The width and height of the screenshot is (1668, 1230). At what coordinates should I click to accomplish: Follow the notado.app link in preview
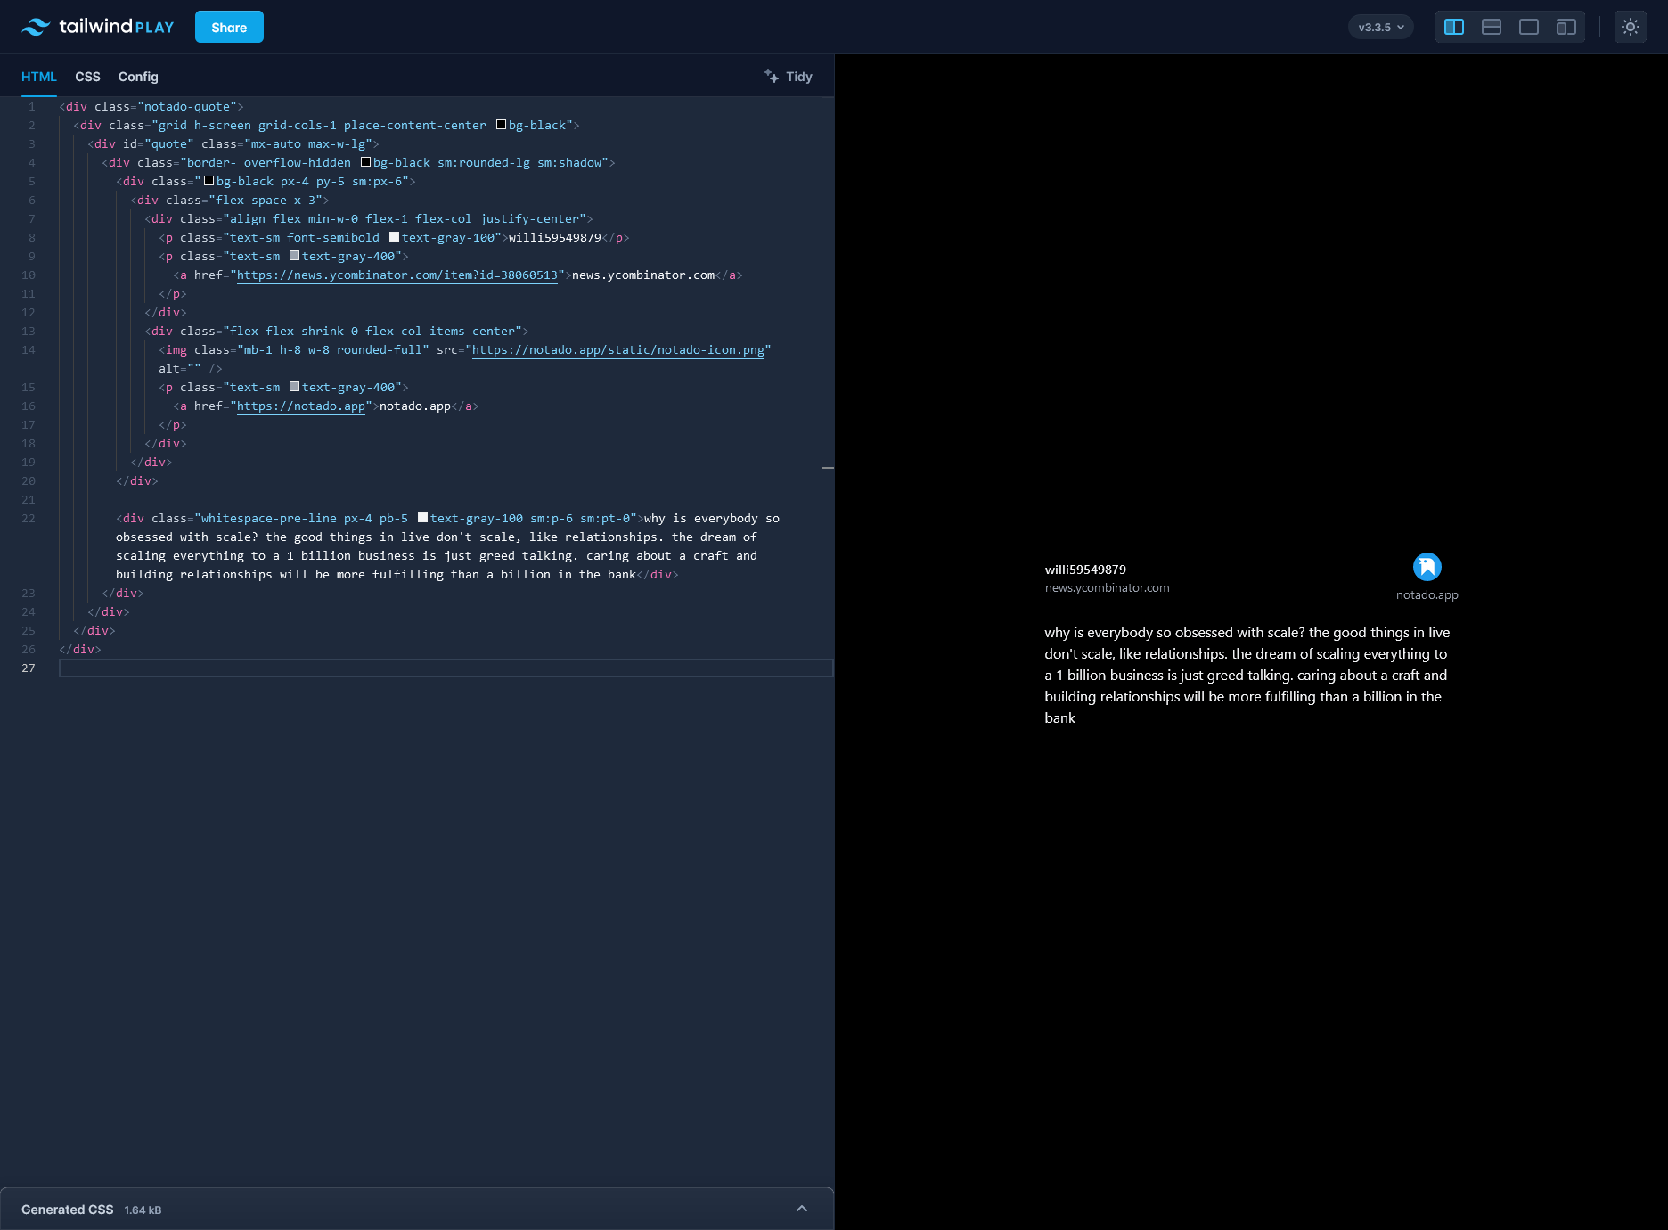point(1427,595)
